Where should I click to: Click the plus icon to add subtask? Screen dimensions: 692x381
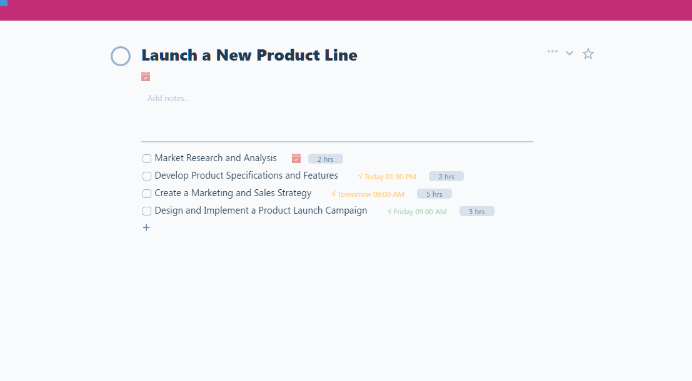pyautogui.click(x=146, y=228)
